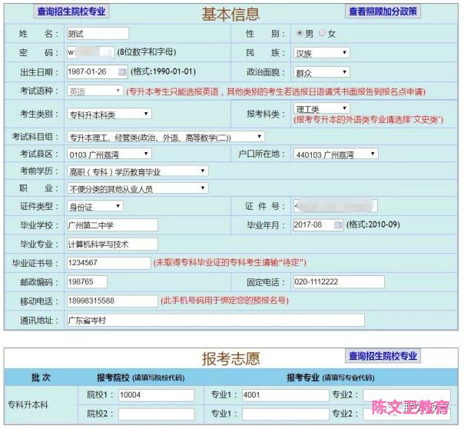This screenshot has width=464, height=429.
Task: Open calendar icon beside 出生日期 field
Action: click(122, 71)
